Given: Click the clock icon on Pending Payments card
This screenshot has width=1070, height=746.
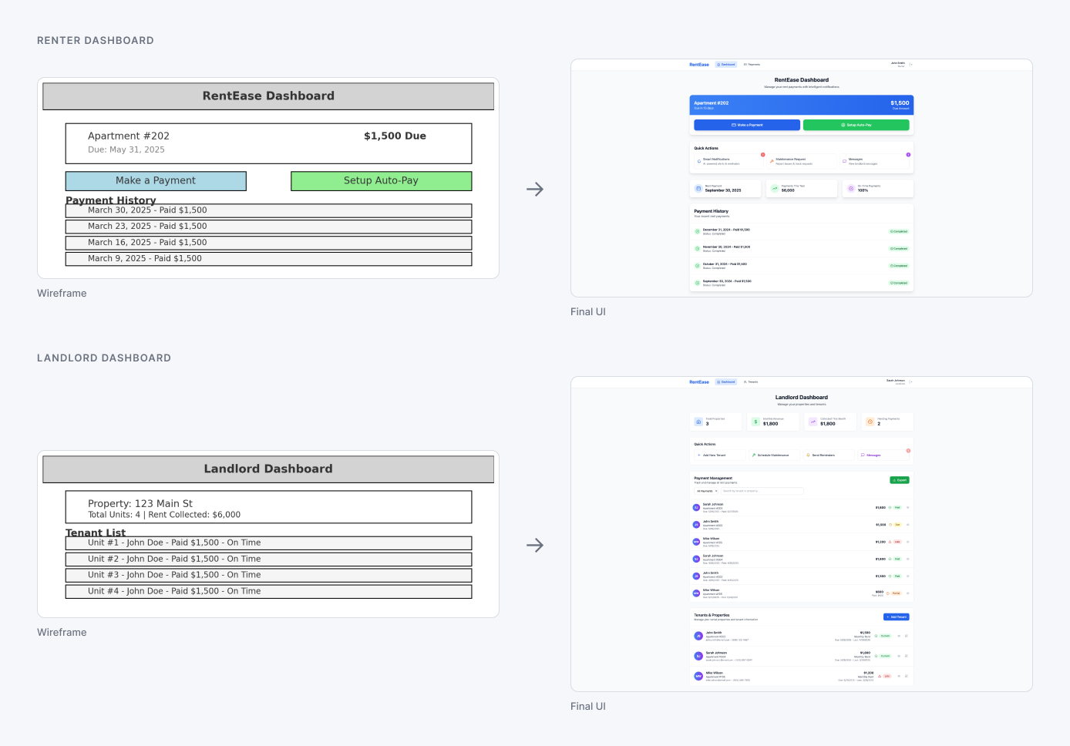Looking at the screenshot, I should pos(870,422).
